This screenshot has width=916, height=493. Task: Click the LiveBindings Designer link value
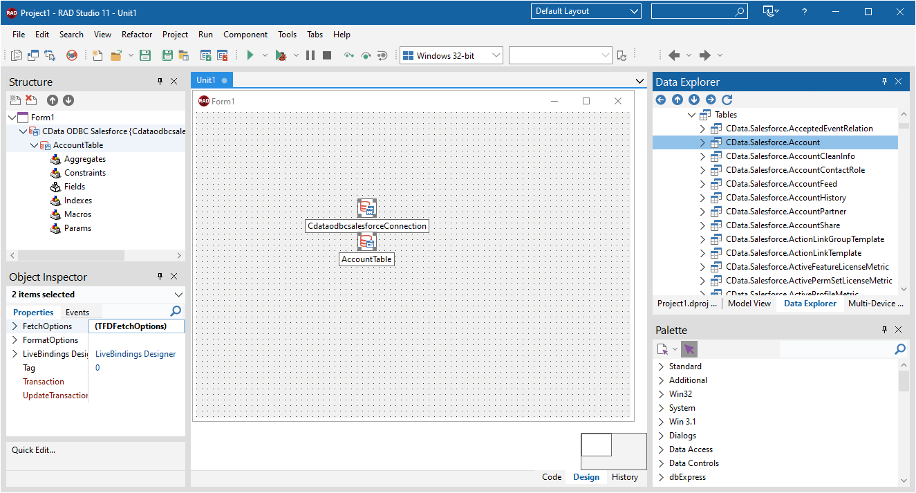(135, 354)
